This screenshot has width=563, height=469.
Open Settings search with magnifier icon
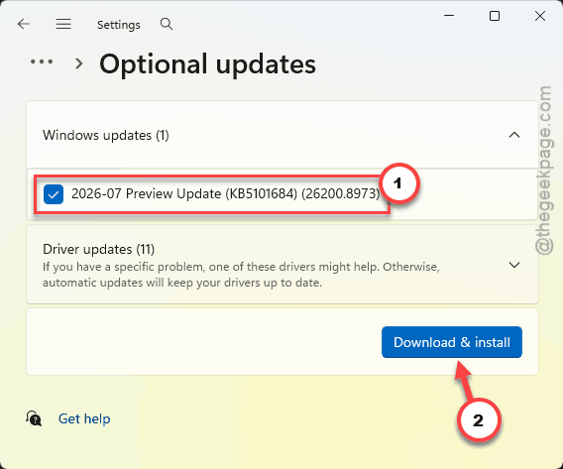pos(167,24)
